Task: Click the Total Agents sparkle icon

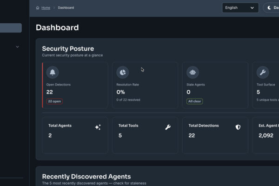Action: 98,127
